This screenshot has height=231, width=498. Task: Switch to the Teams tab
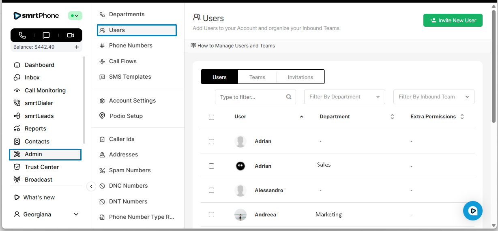[257, 77]
